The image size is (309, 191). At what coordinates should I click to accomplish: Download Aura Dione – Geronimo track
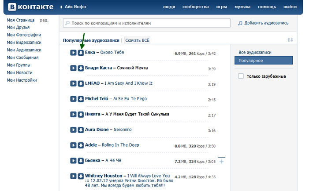tap(81, 130)
